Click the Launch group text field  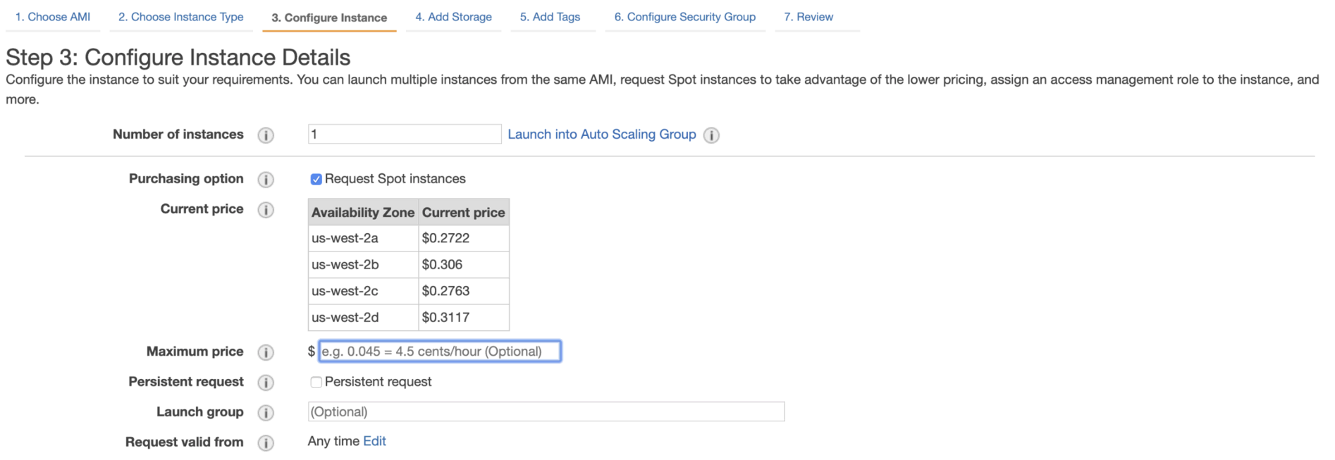pyautogui.click(x=546, y=412)
